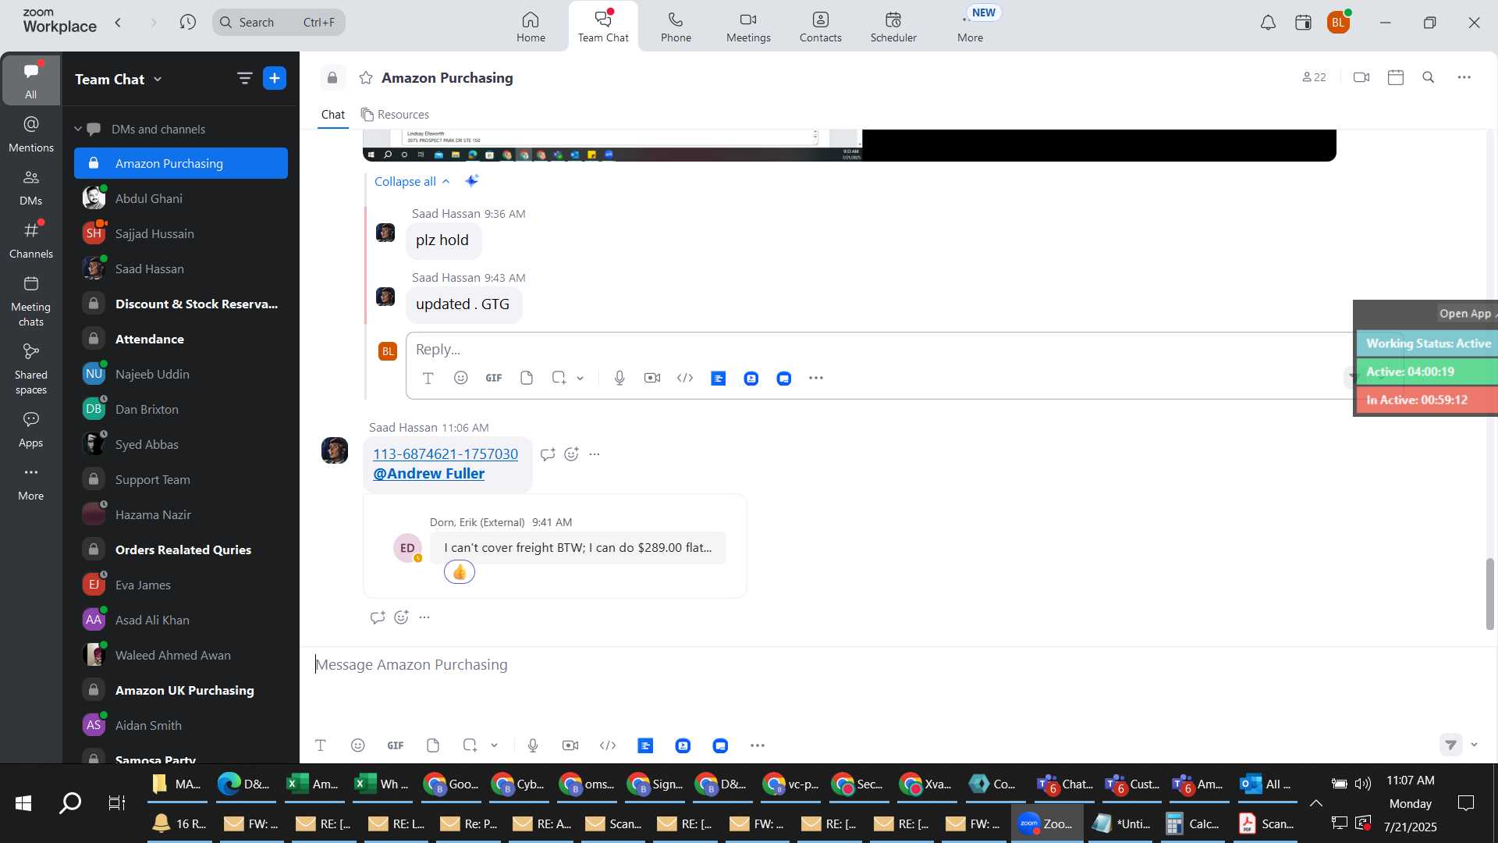Click the notifications bell icon
This screenshot has height=843, width=1498.
(1268, 23)
